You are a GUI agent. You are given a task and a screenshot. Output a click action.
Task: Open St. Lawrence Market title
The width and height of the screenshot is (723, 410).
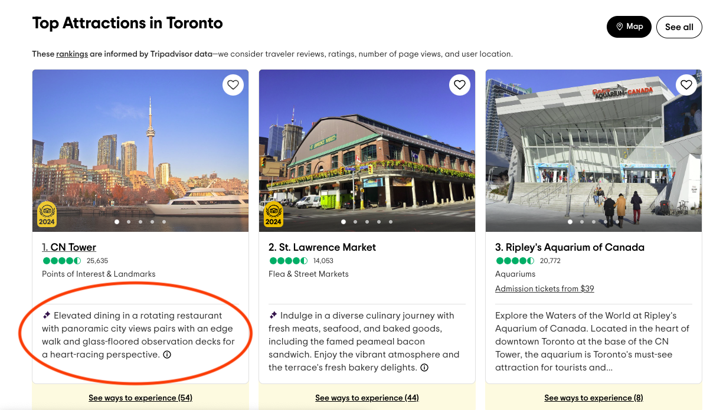(322, 247)
